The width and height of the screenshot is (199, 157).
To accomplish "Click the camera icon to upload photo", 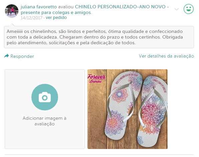I will (x=45, y=97).
